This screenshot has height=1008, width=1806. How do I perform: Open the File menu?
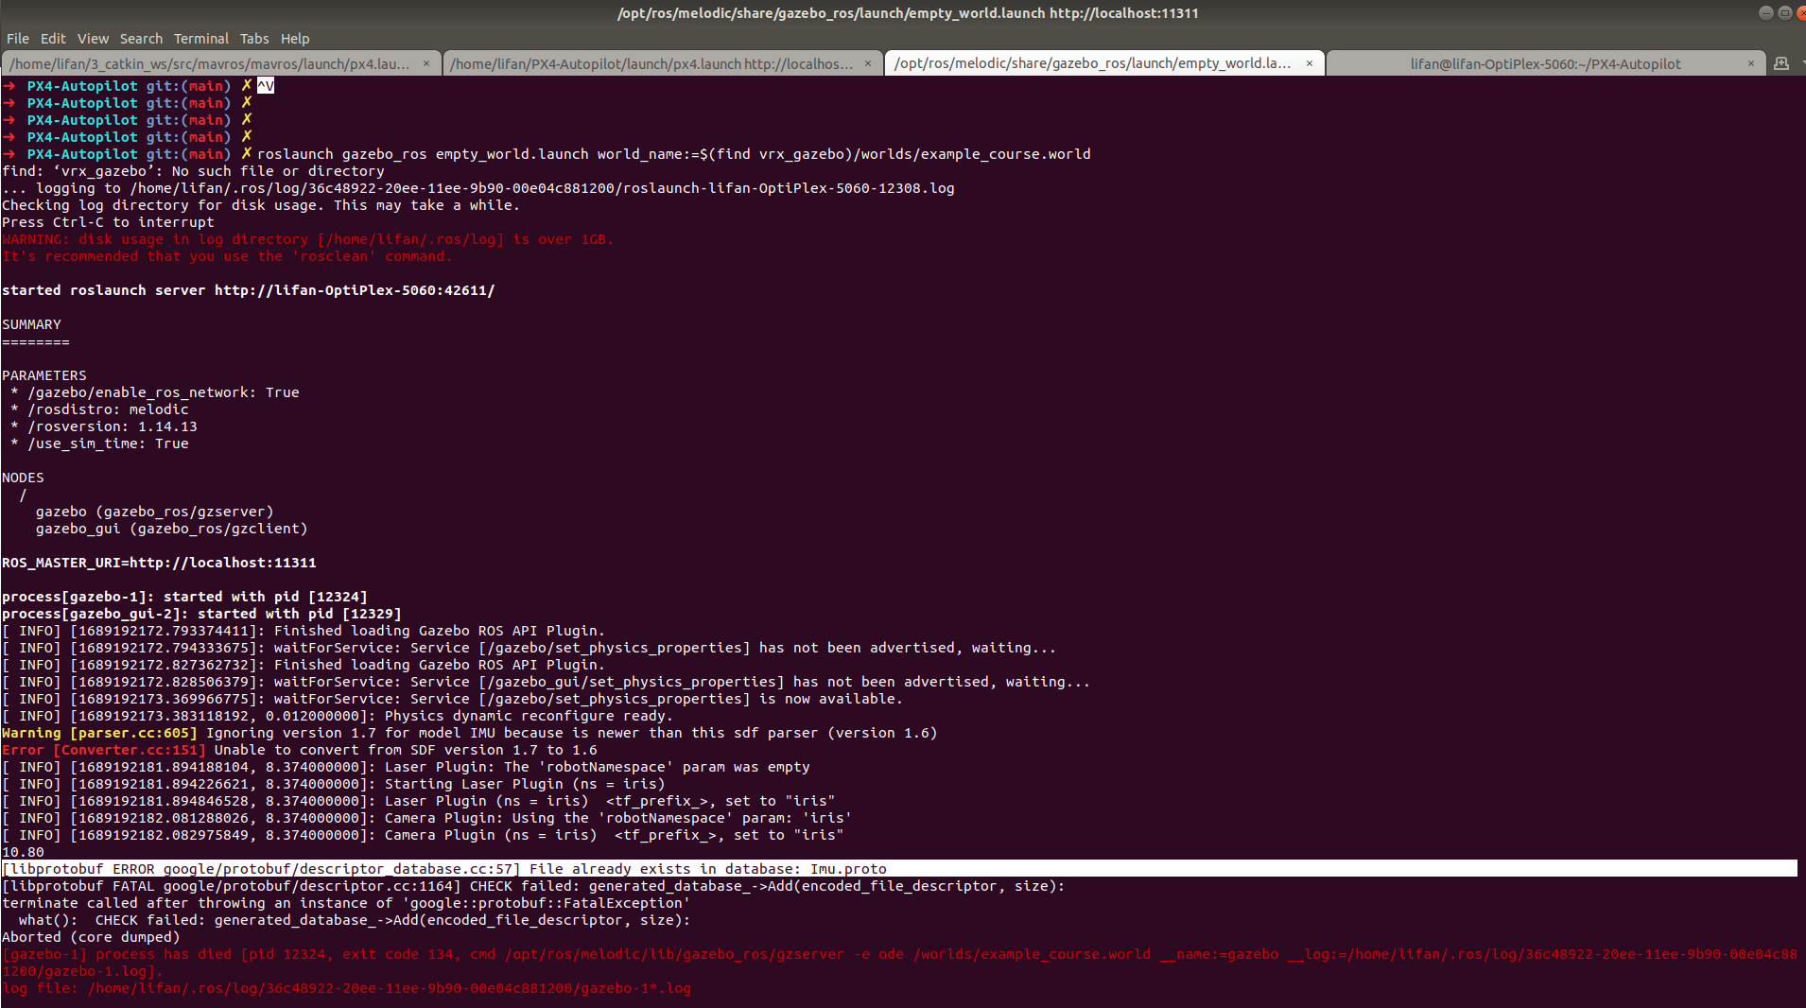(17, 39)
